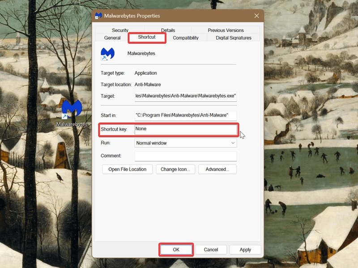Confirm with the OK button
This screenshot has width=358, height=268.
(176, 250)
